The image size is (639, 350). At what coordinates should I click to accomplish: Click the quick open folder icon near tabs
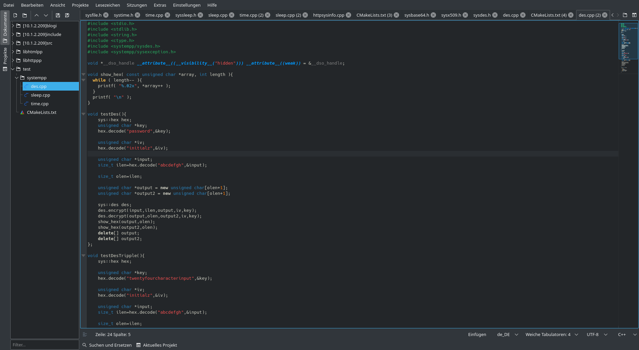(625, 15)
